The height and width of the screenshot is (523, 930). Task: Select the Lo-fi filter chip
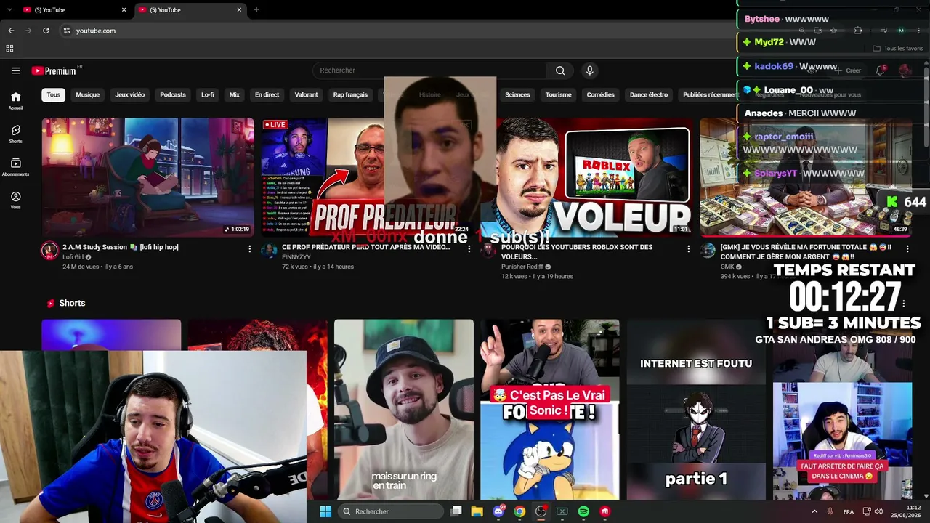tap(208, 94)
